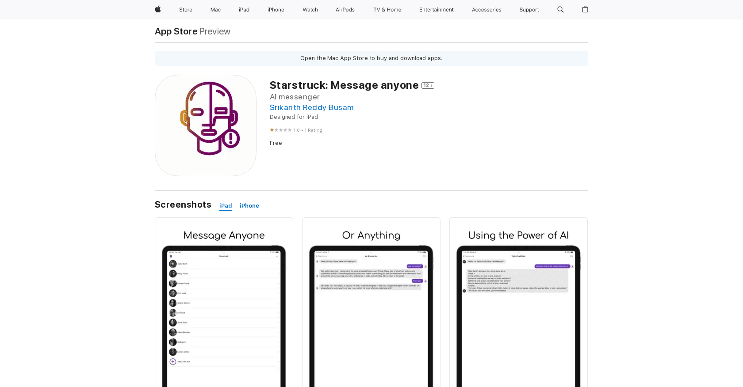Viewport: 743px width, 387px height.
Task: Click the 1 Rating text
Action: 313,130
